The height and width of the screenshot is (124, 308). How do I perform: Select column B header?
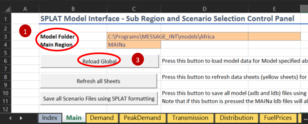(73, 9)
